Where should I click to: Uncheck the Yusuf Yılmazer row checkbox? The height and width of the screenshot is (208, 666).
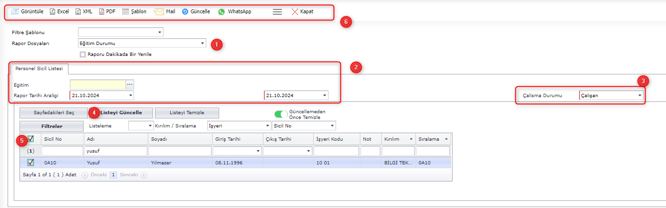pyautogui.click(x=30, y=163)
